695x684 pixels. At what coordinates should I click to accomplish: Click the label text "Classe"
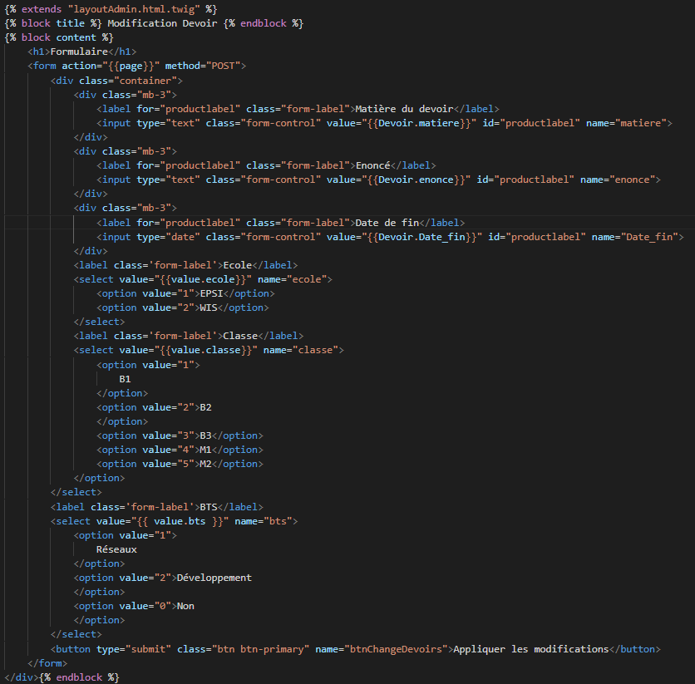240,336
